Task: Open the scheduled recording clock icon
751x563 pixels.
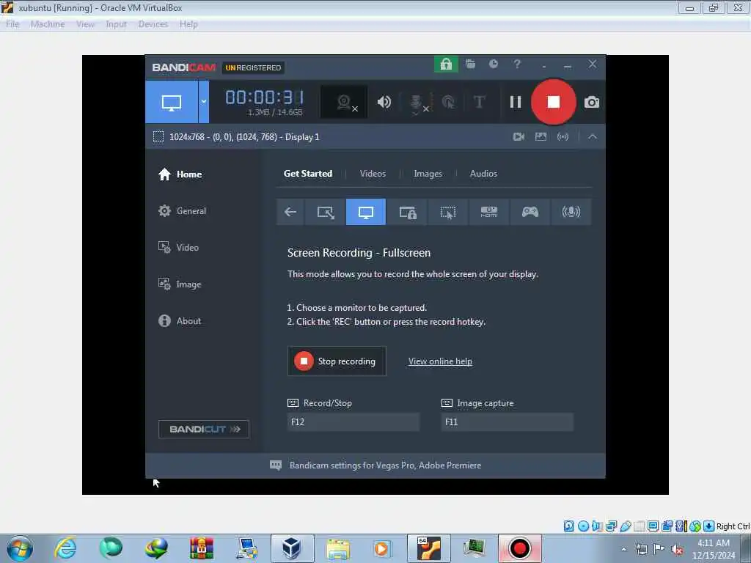Action: pos(494,65)
